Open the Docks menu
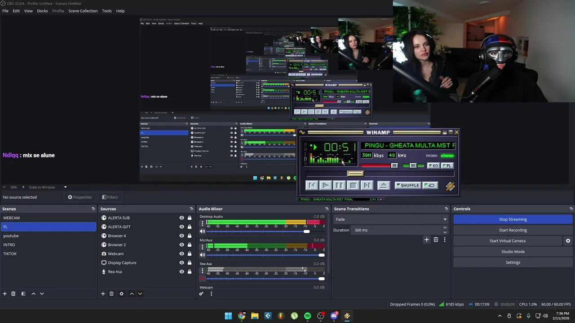The height and width of the screenshot is (323, 575). click(x=42, y=11)
